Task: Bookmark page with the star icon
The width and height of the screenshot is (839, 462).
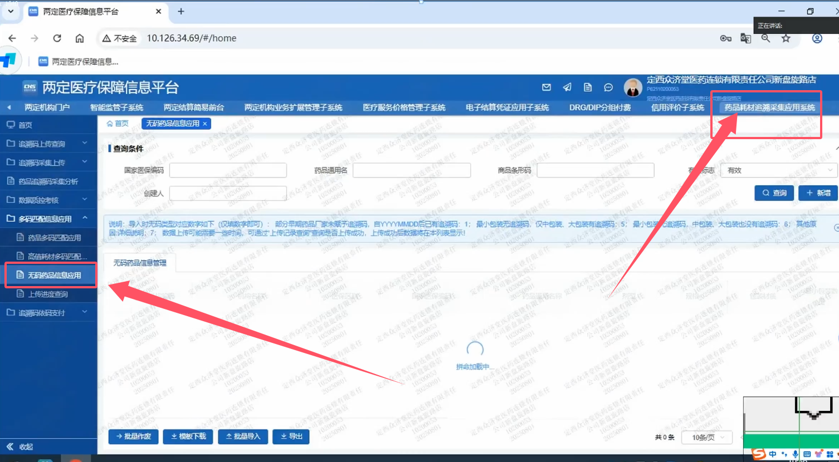Action: pyautogui.click(x=786, y=38)
